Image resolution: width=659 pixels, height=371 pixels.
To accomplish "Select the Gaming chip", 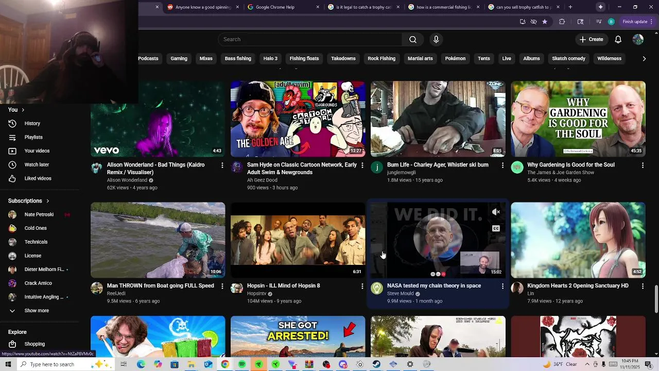I will (179, 59).
